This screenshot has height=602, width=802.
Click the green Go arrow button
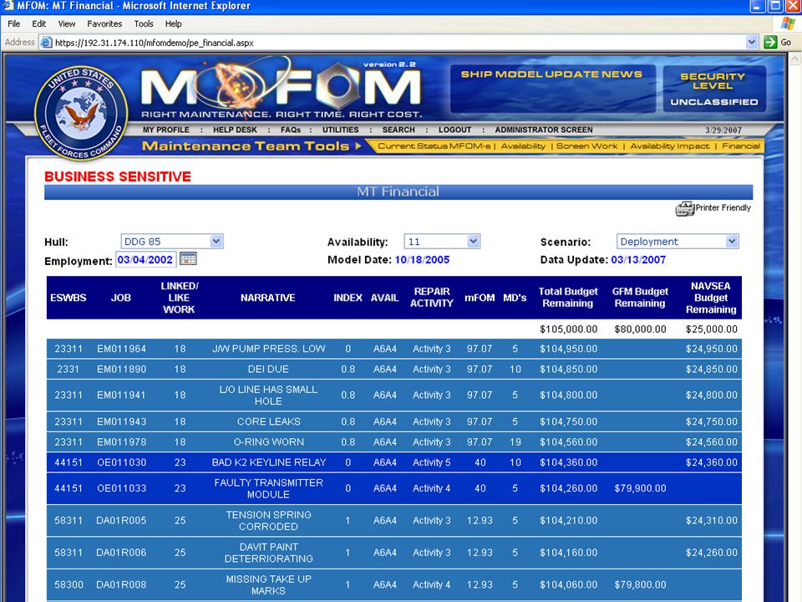[769, 43]
